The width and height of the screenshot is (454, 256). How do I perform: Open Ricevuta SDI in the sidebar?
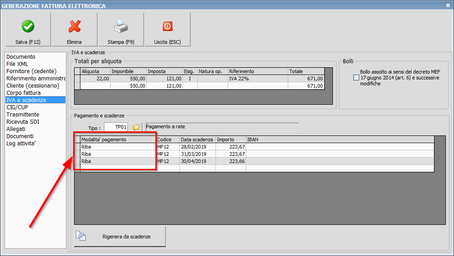click(23, 122)
